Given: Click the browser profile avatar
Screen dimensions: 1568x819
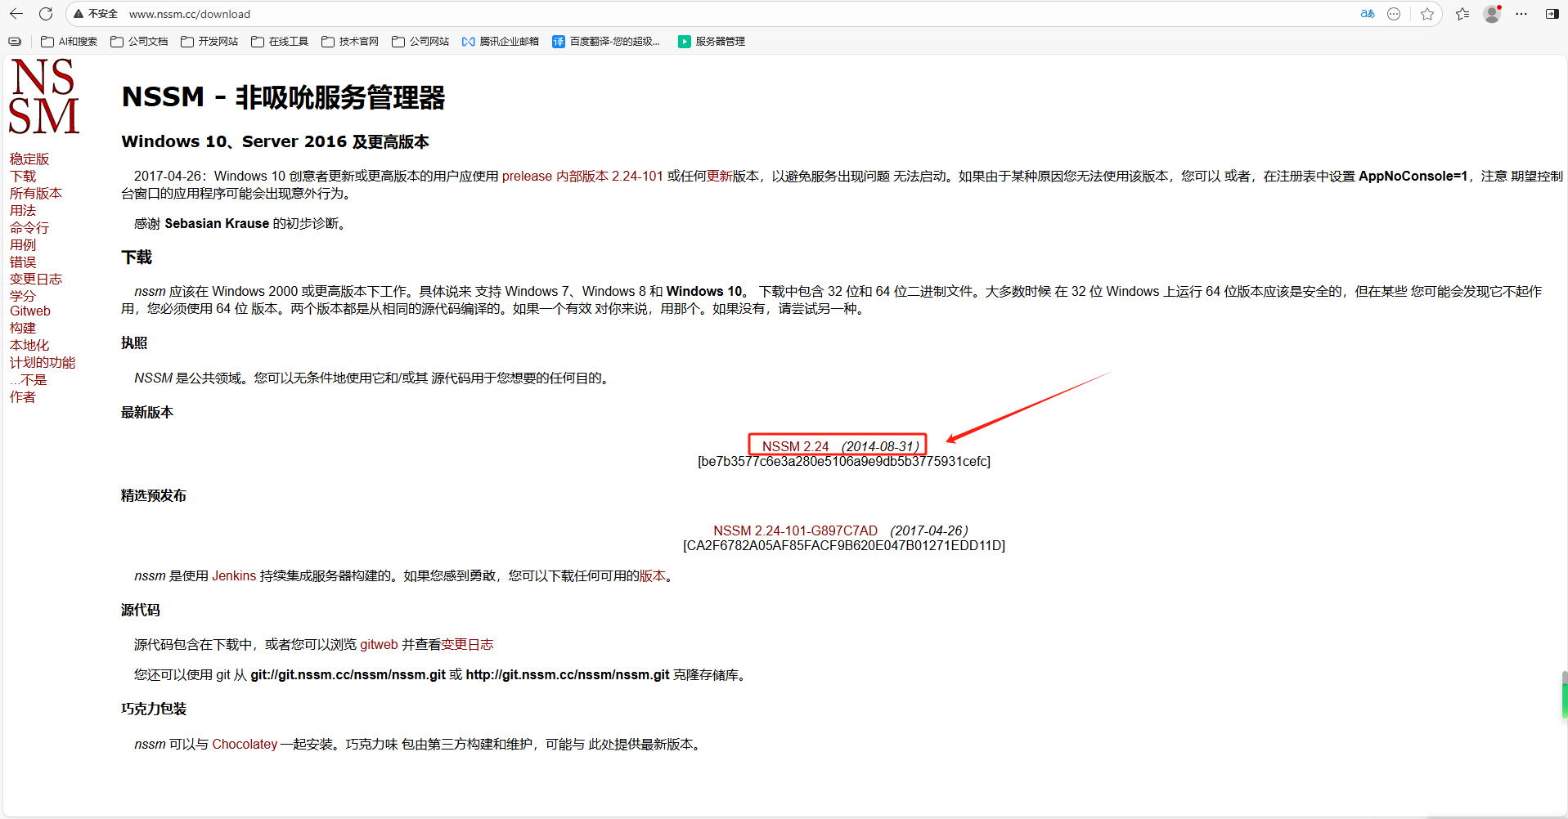Looking at the screenshot, I should pyautogui.click(x=1491, y=14).
